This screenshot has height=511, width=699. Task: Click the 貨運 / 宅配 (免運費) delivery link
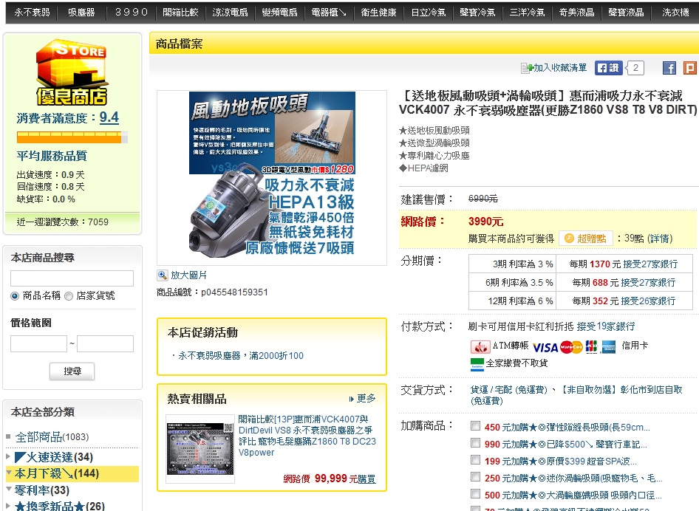[508, 390]
